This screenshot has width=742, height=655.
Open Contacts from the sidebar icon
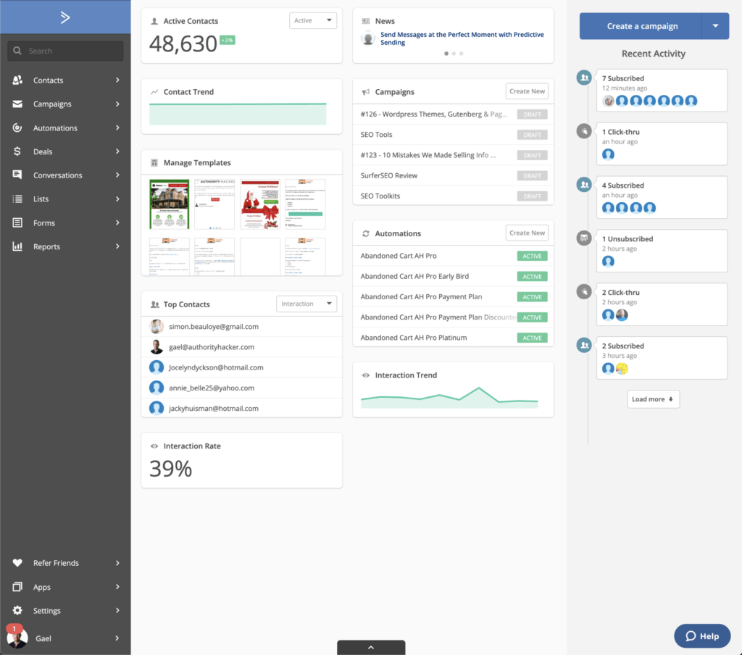pos(17,80)
